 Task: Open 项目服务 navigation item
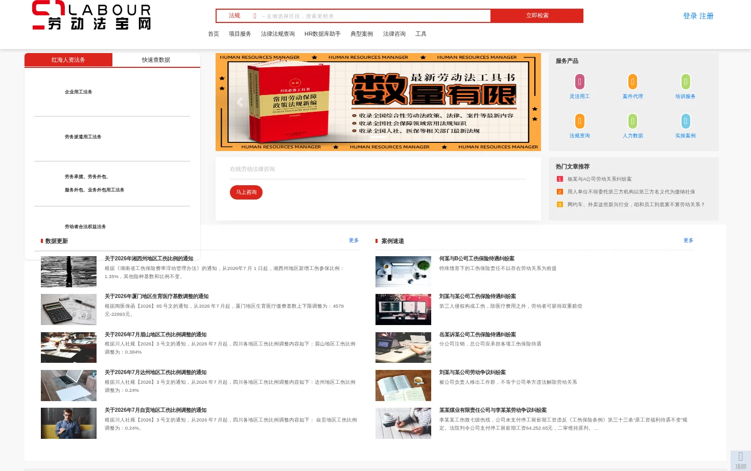[x=240, y=34]
